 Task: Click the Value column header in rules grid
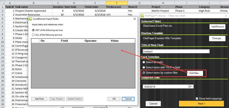115,41
